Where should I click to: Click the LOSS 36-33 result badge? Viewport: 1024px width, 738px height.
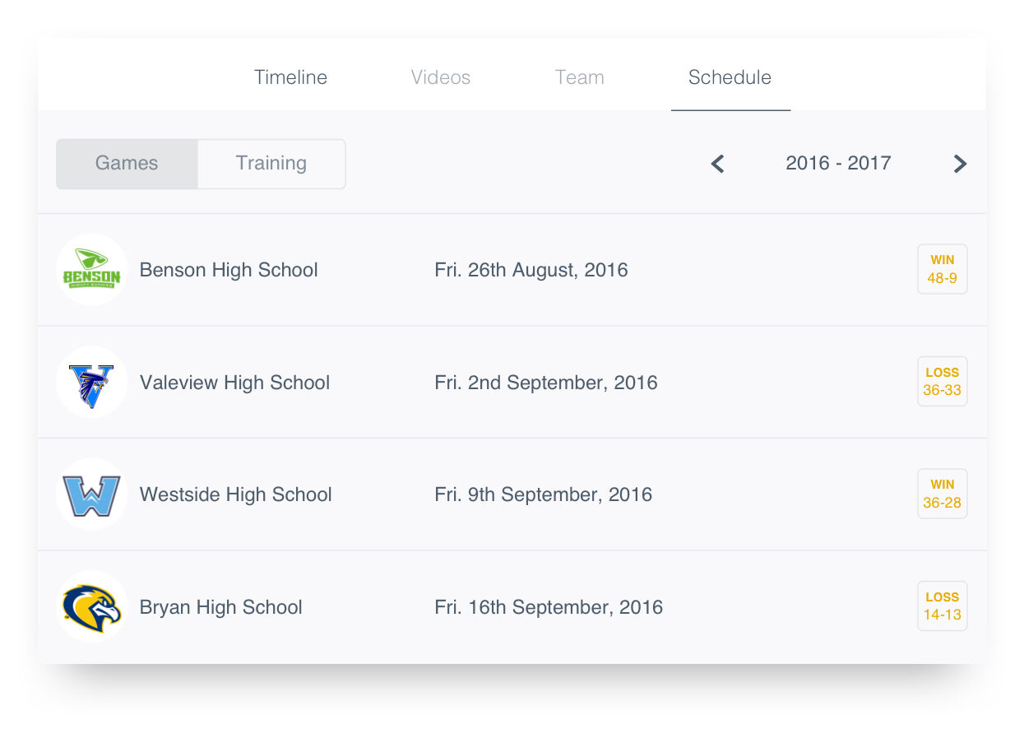942,381
